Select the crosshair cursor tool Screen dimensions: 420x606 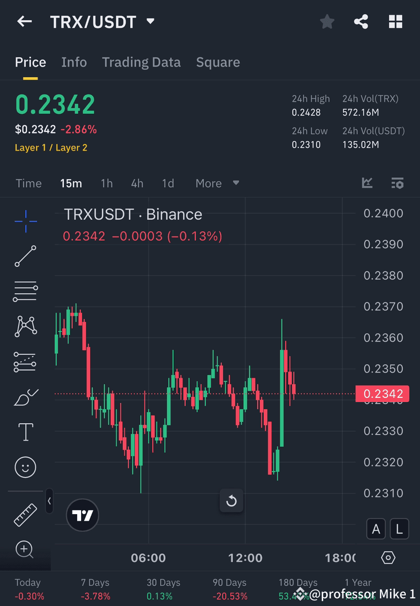pyautogui.click(x=25, y=221)
